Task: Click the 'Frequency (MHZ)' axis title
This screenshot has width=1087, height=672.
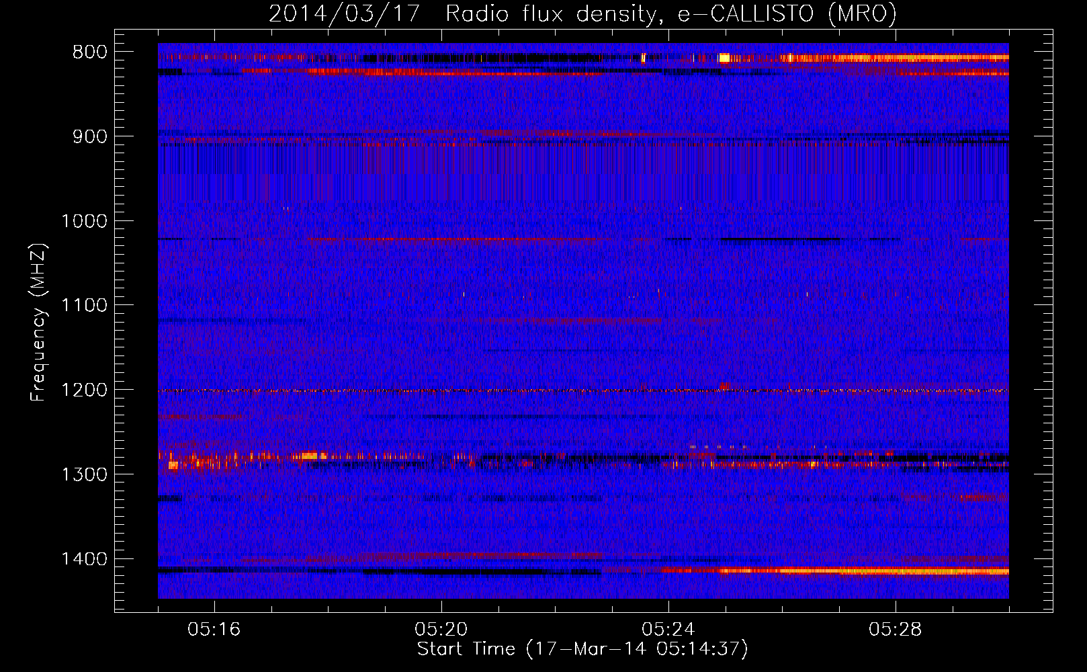Action: [39, 323]
